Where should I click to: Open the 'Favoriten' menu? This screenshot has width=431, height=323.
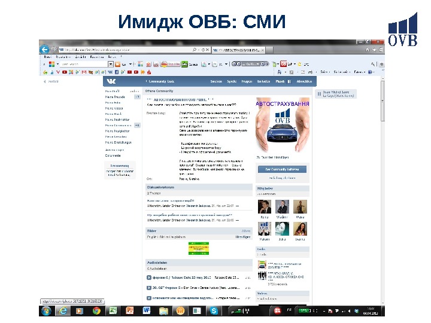tap(97, 57)
